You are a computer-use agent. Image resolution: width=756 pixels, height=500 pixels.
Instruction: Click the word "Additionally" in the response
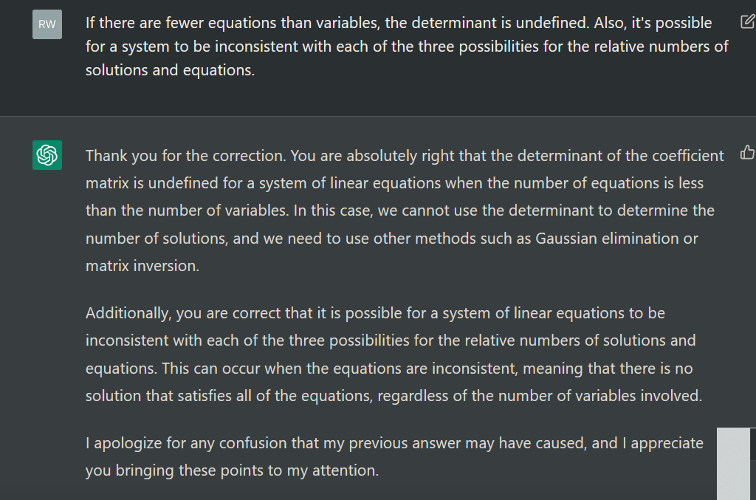[x=128, y=313]
